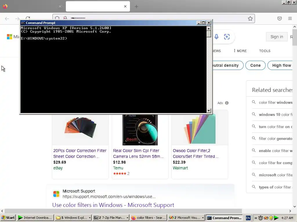The image size is (297, 222).
Task: Click the support.microsoft.com result URL
Action: coord(109,197)
